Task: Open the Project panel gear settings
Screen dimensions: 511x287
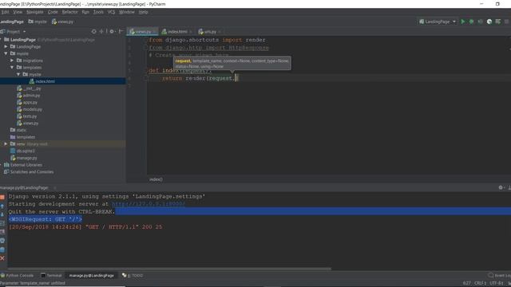Action: click(112, 32)
